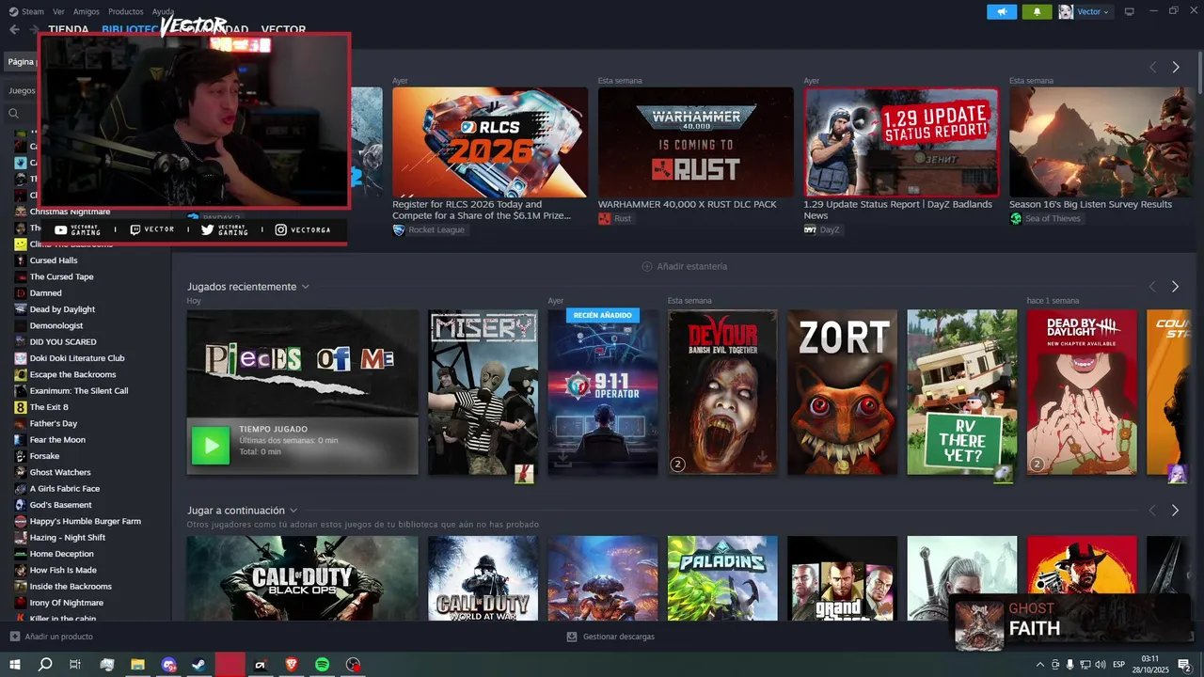Click the Dead by Daylight list icon

[21, 309]
